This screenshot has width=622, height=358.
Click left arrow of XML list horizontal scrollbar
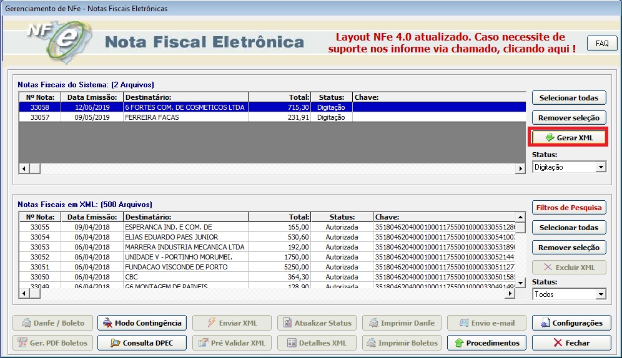pyautogui.click(x=24, y=294)
